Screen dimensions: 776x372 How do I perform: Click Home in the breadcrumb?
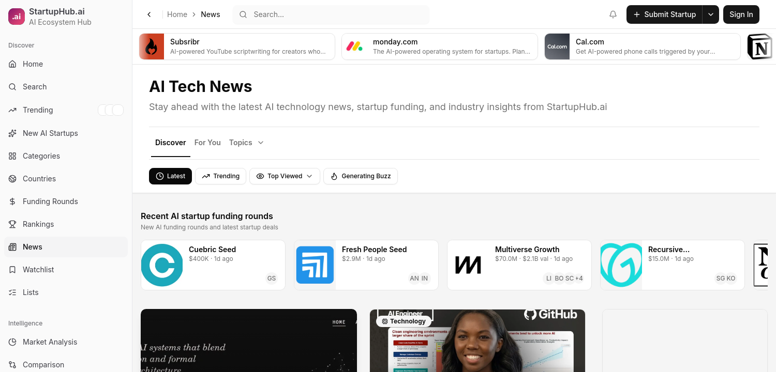177,14
